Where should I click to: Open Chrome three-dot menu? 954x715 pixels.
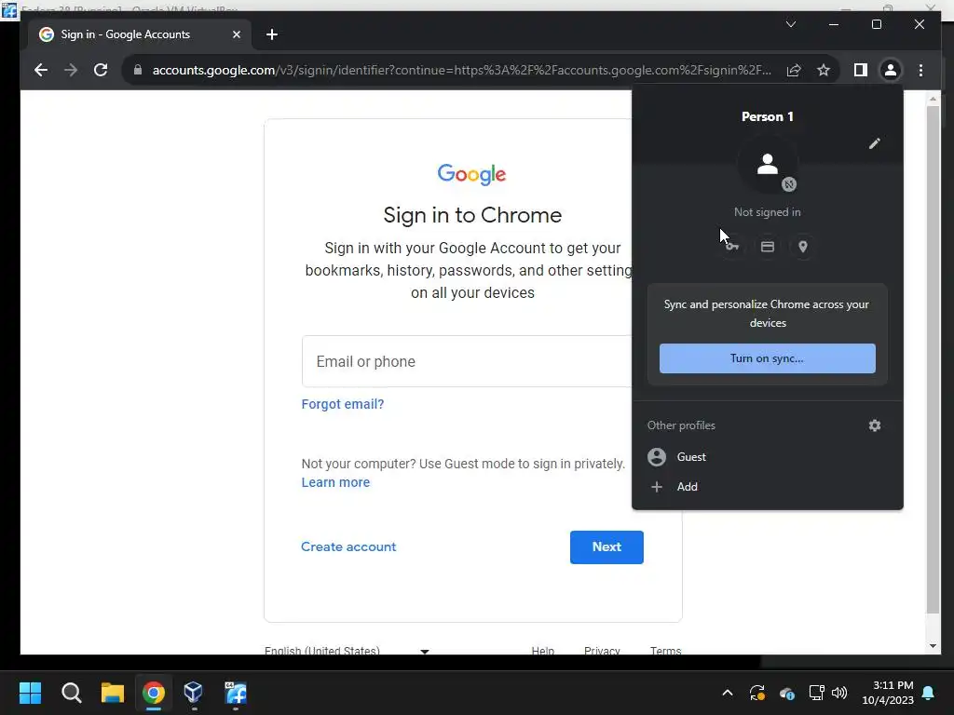pyautogui.click(x=920, y=70)
